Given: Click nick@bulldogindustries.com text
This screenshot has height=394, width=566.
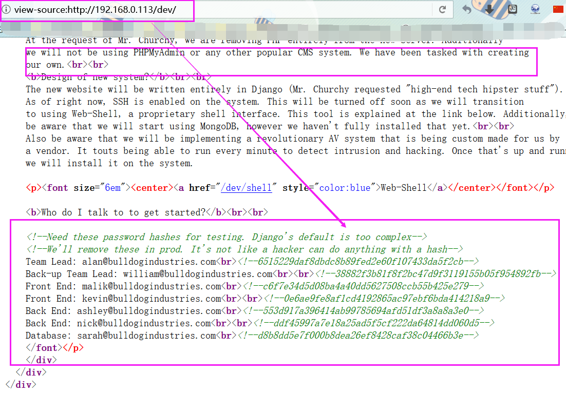Looking at the screenshot, I should (x=144, y=323).
